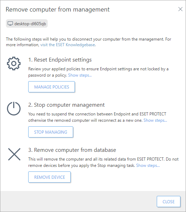Select the desktop-dl605qb computer chip
The image size is (186, 212).
coord(27,23)
